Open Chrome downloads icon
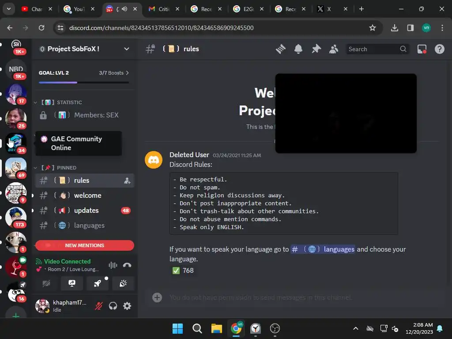 (395, 28)
